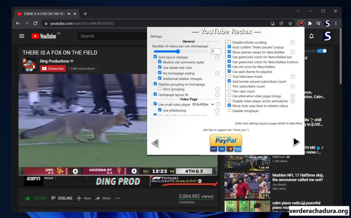Uncheck Use pillarboxing option
Screen dimensions: 351x218
click(x=160, y=110)
